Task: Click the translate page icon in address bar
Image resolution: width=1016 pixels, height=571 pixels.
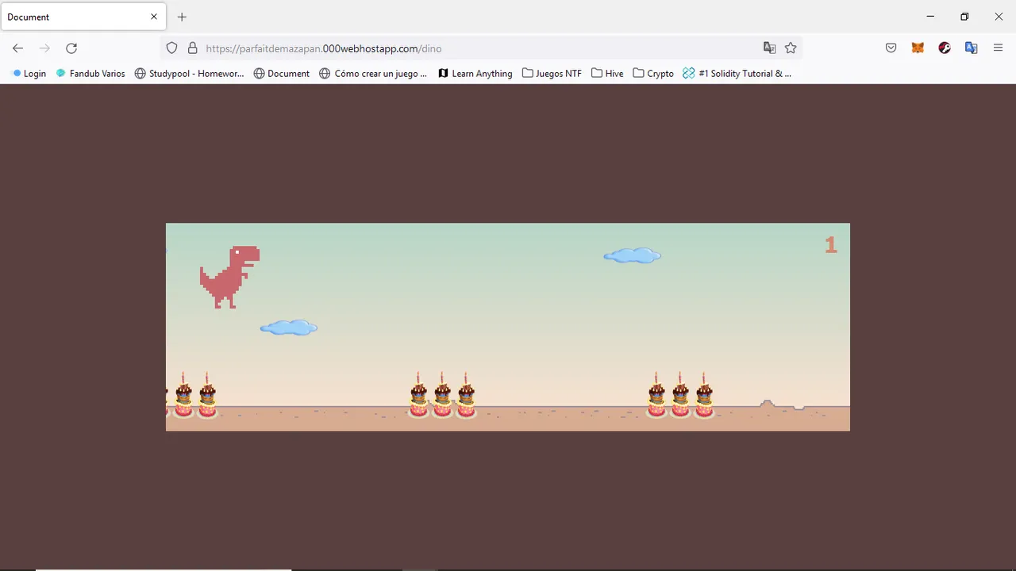Action: point(769,48)
